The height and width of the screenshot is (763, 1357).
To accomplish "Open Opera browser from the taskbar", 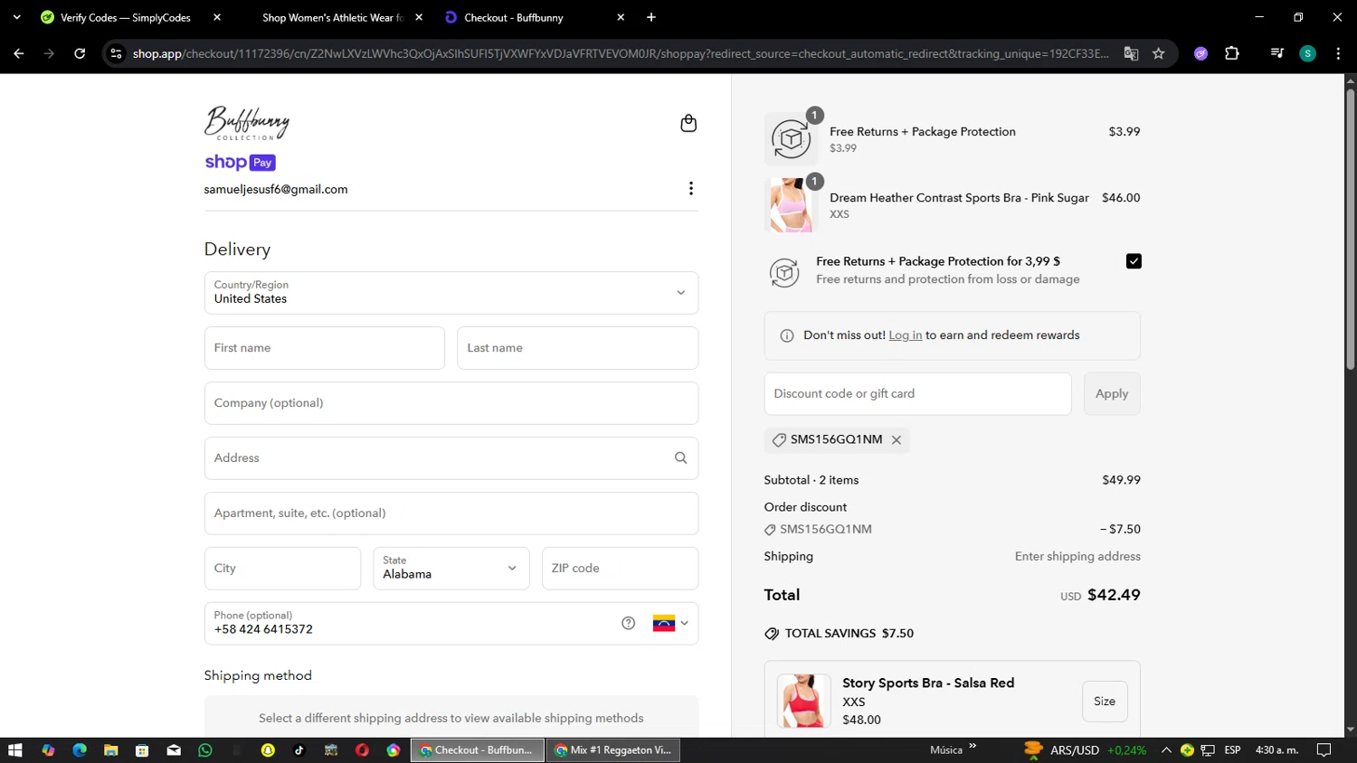I will pos(362,750).
